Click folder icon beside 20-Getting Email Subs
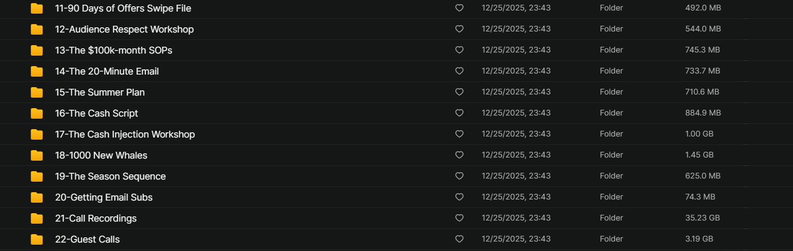 [x=37, y=197]
